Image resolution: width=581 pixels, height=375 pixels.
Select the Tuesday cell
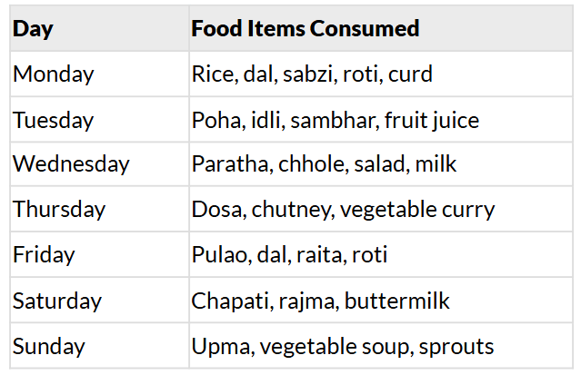[x=54, y=120]
